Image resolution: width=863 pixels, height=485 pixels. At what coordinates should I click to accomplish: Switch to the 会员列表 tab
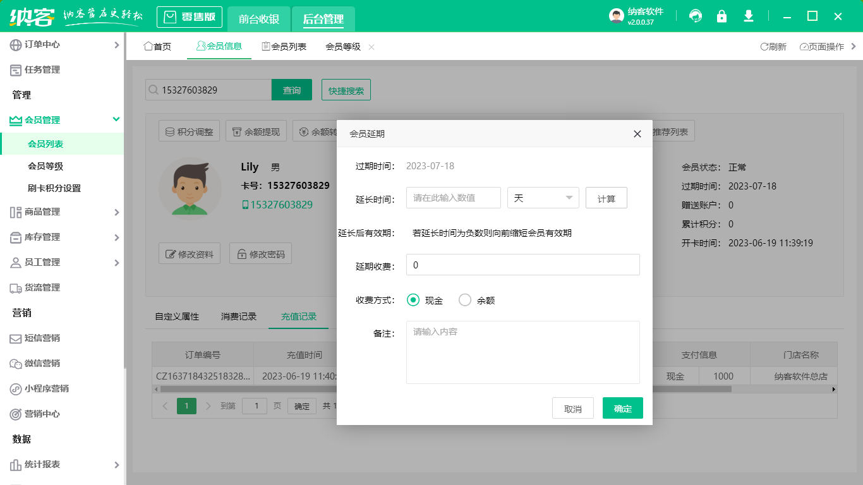(x=284, y=47)
